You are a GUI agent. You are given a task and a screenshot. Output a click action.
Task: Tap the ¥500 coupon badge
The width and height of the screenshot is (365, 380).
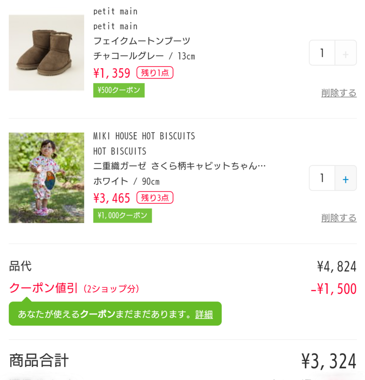tap(119, 90)
